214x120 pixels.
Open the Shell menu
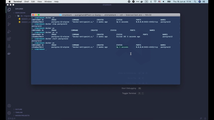[26, 2]
